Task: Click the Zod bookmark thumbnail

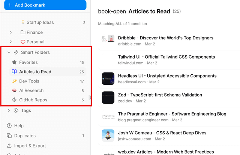Action: point(108,98)
